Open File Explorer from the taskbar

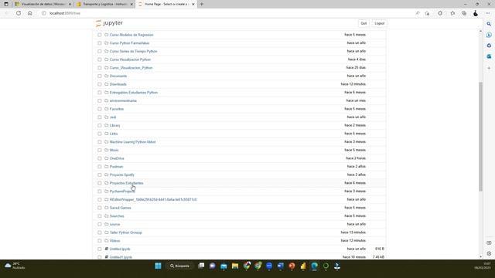point(235,266)
